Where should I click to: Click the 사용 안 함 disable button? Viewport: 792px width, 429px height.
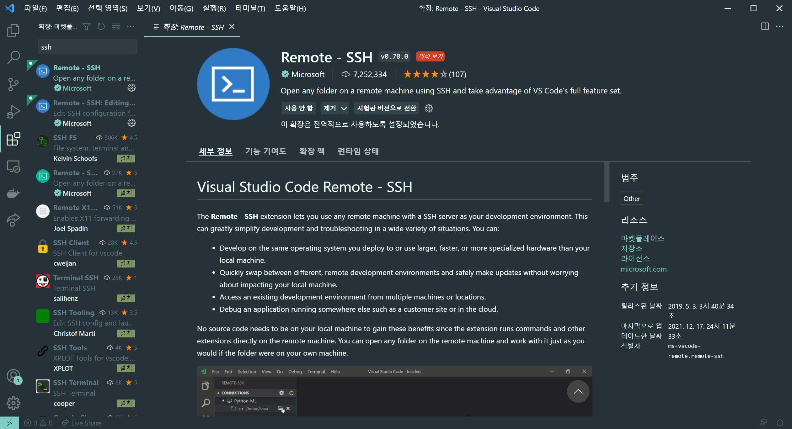pos(298,108)
